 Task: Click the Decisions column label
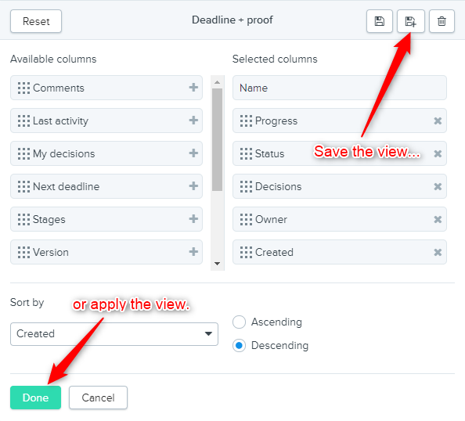click(278, 186)
